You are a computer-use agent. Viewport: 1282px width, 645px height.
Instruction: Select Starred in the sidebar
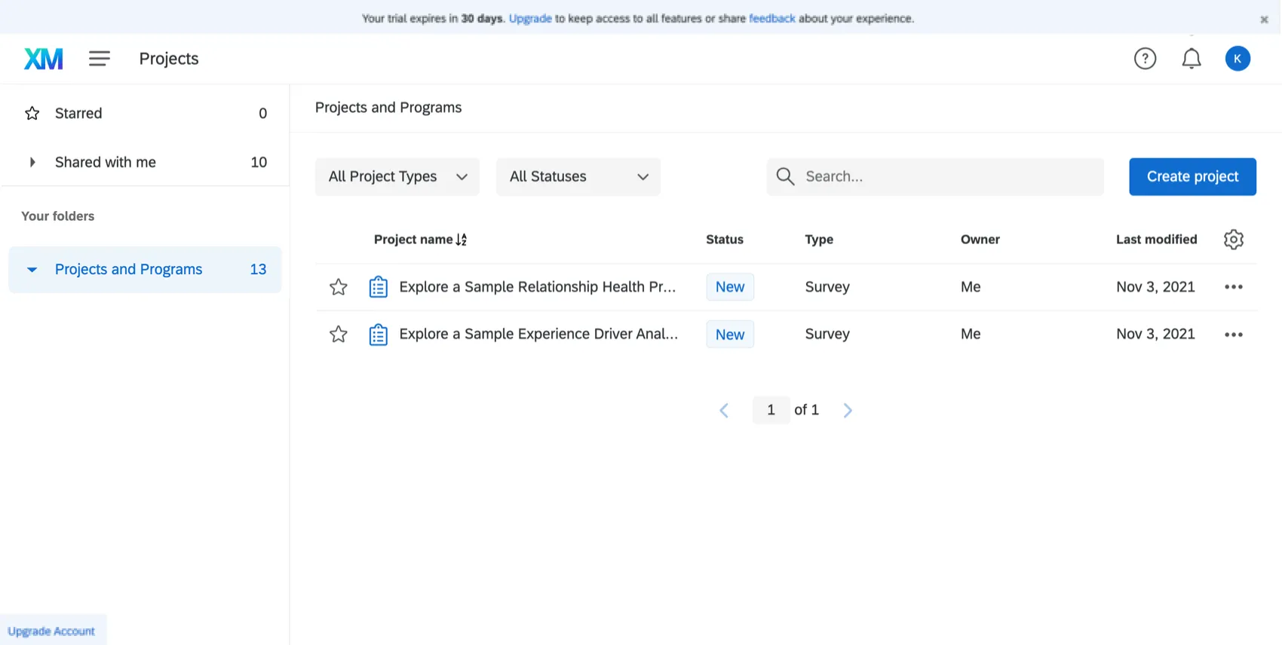(78, 114)
